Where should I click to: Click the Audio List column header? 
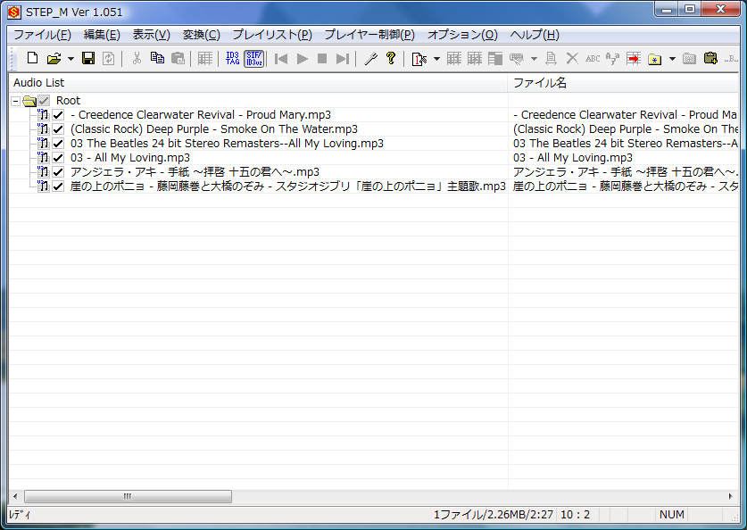[258, 83]
